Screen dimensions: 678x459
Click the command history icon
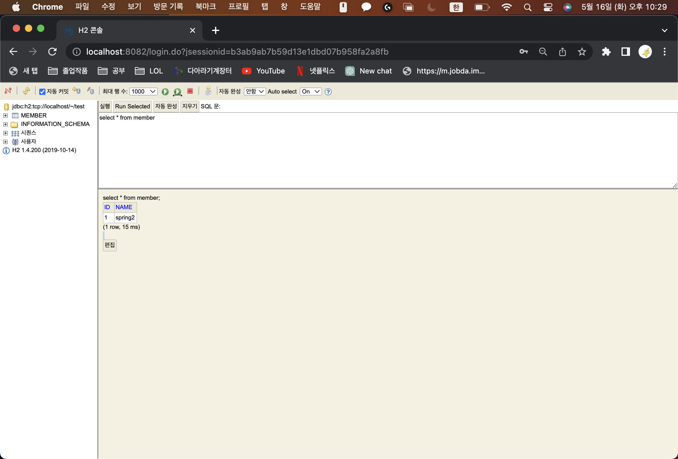(x=208, y=91)
